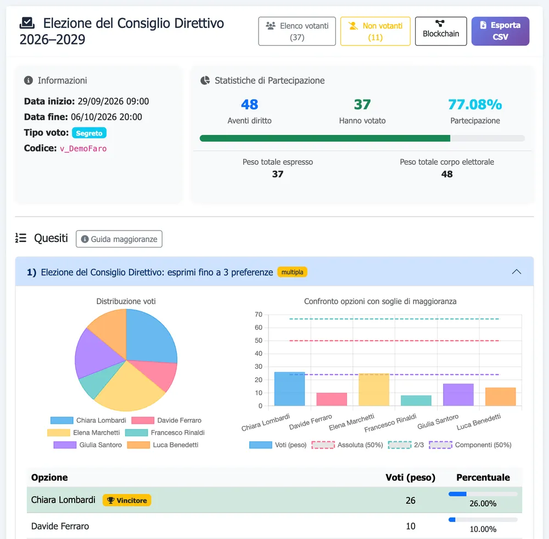
Task: Click the green participation progress bar
Action: point(325,138)
